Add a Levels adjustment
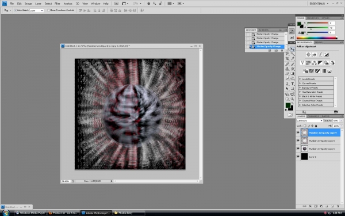Image resolution: width=345 pixels, height=216 pixels. coord(314,55)
